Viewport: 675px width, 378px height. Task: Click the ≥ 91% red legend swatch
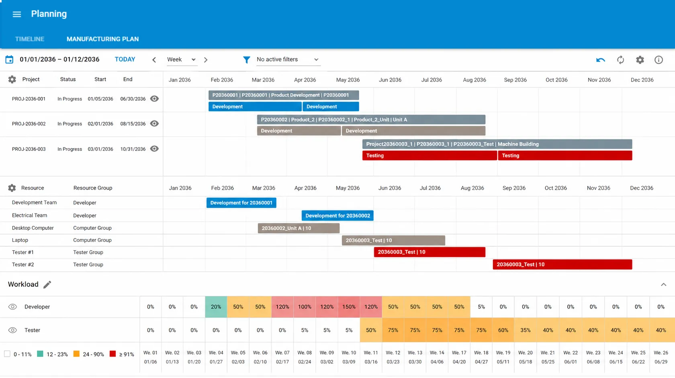[112, 354]
